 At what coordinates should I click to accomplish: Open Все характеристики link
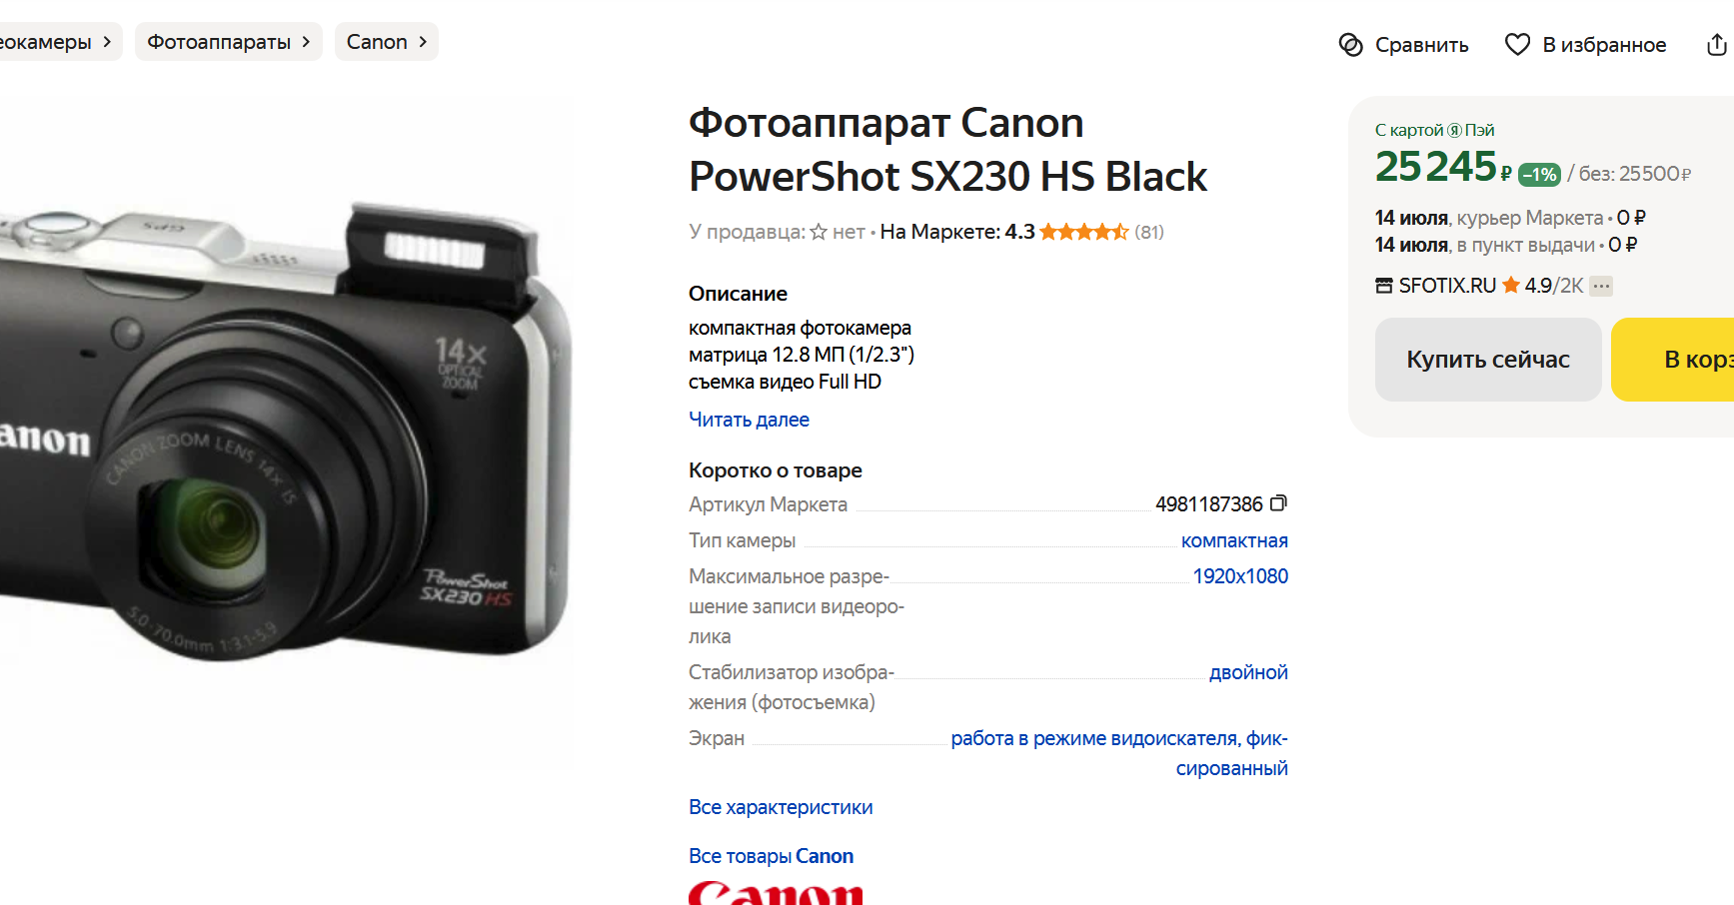781,807
